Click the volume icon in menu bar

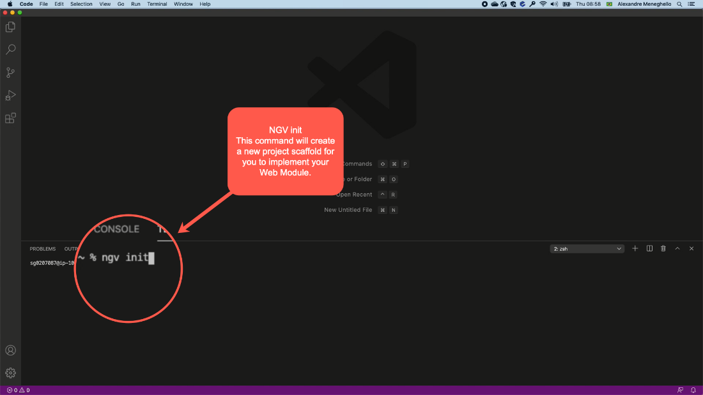[554, 4]
